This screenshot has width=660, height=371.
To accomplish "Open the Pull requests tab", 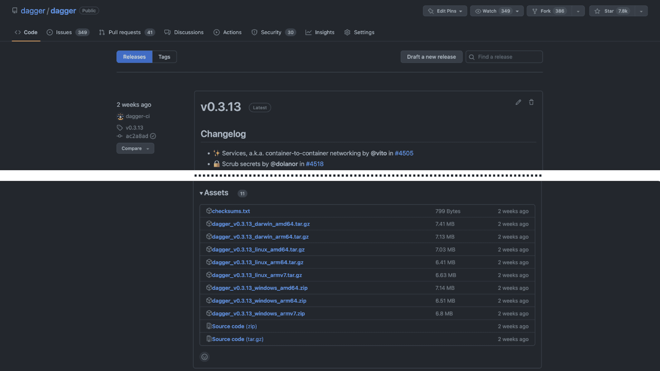I will (x=125, y=32).
